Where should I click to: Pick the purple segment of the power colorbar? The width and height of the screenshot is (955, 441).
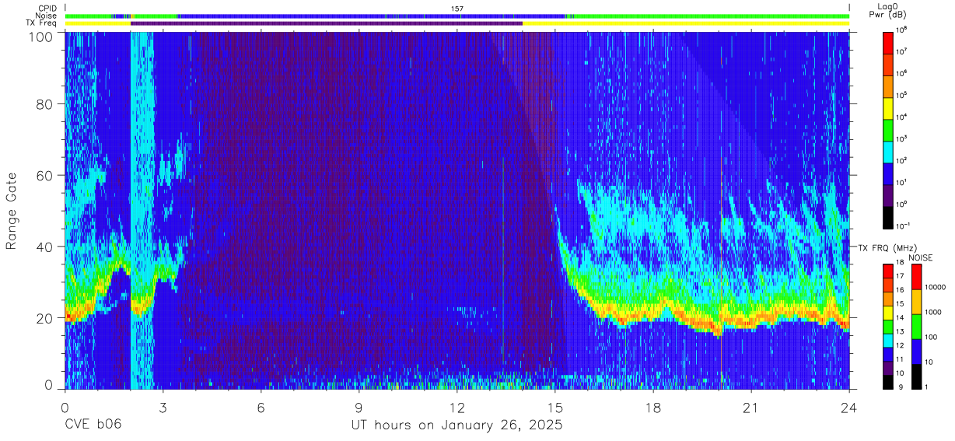(888, 194)
